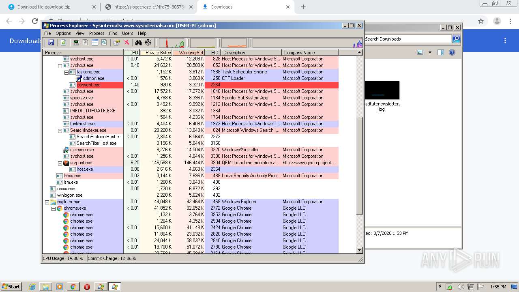This screenshot has height=292, width=519.
Task: Select the host.exe process under srvpost
Action: 85,169
